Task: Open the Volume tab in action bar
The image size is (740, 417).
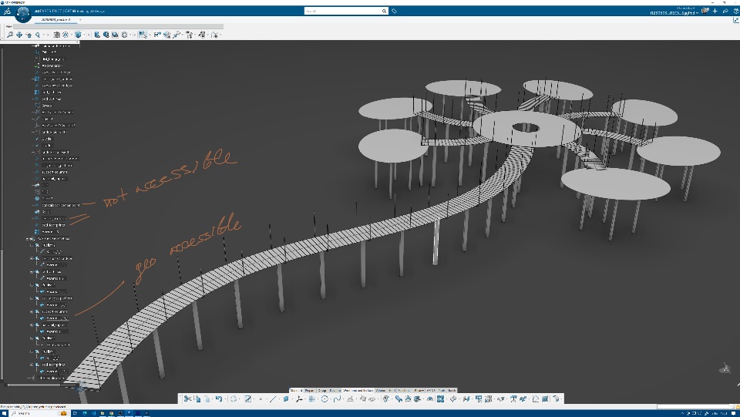Action: (x=380, y=391)
